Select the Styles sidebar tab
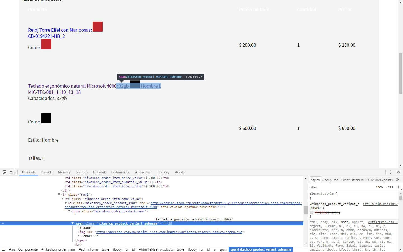Viewport: 403px width, 252px height. [315, 180]
